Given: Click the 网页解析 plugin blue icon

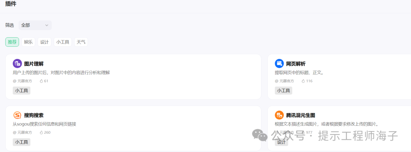Looking at the screenshot, I should click(279, 63).
